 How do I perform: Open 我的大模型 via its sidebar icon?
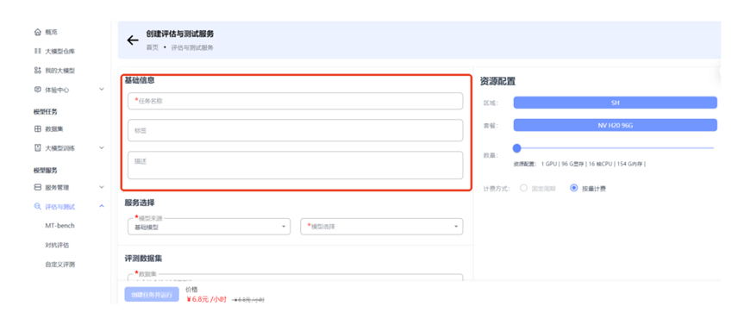click(38, 71)
